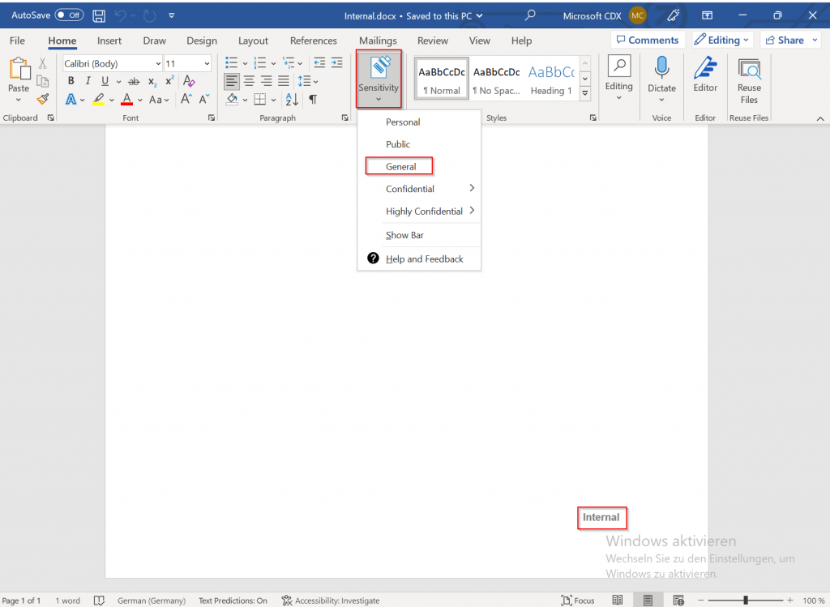Click the Format Painter brush icon

[x=43, y=100]
